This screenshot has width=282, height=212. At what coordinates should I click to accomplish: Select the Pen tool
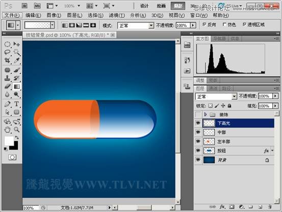7,104
